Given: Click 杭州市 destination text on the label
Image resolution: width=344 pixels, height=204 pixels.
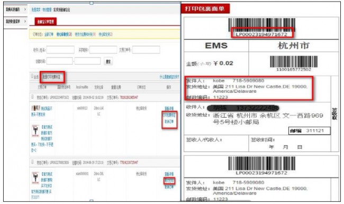Looking at the screenshot, I should [x=294, y=46].
